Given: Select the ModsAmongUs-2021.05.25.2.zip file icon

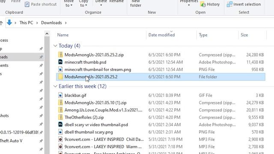Looking at the screenshot, I should click(60, 55).
